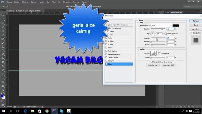Select the Move tool

pyautogui.click(x=3, y=15)
